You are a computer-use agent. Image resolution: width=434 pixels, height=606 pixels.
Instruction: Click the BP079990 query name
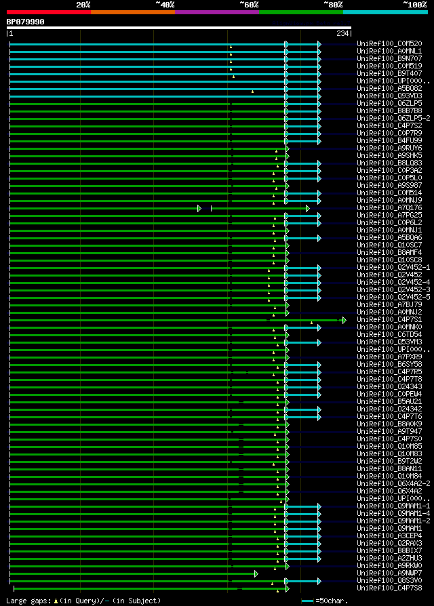coord(26,22)
